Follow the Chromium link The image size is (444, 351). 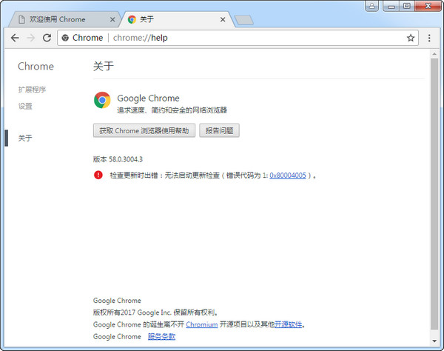[201, 324]
